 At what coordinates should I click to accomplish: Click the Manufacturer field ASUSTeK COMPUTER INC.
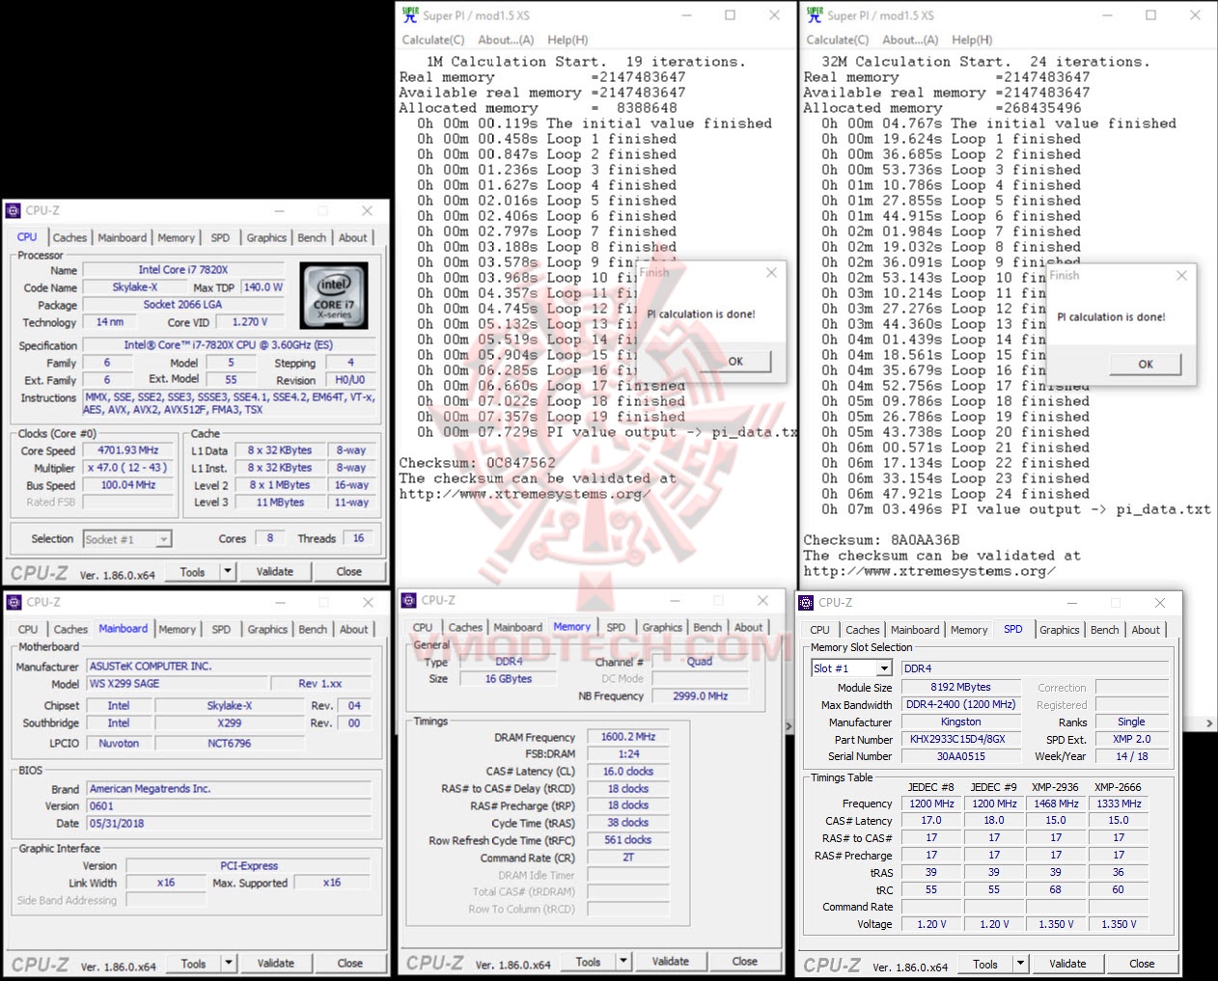(229, 667)
